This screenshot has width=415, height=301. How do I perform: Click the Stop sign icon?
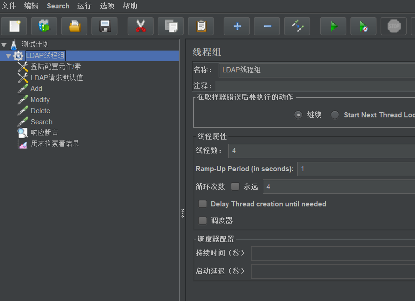coord(394,26)
